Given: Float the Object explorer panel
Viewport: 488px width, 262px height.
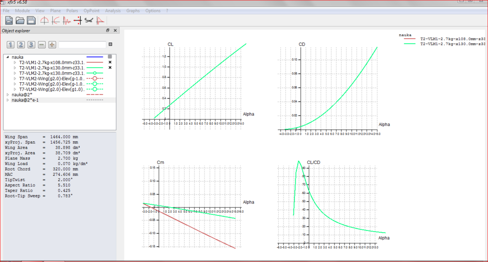Looking at the screenshot, I should coord(108,30).
